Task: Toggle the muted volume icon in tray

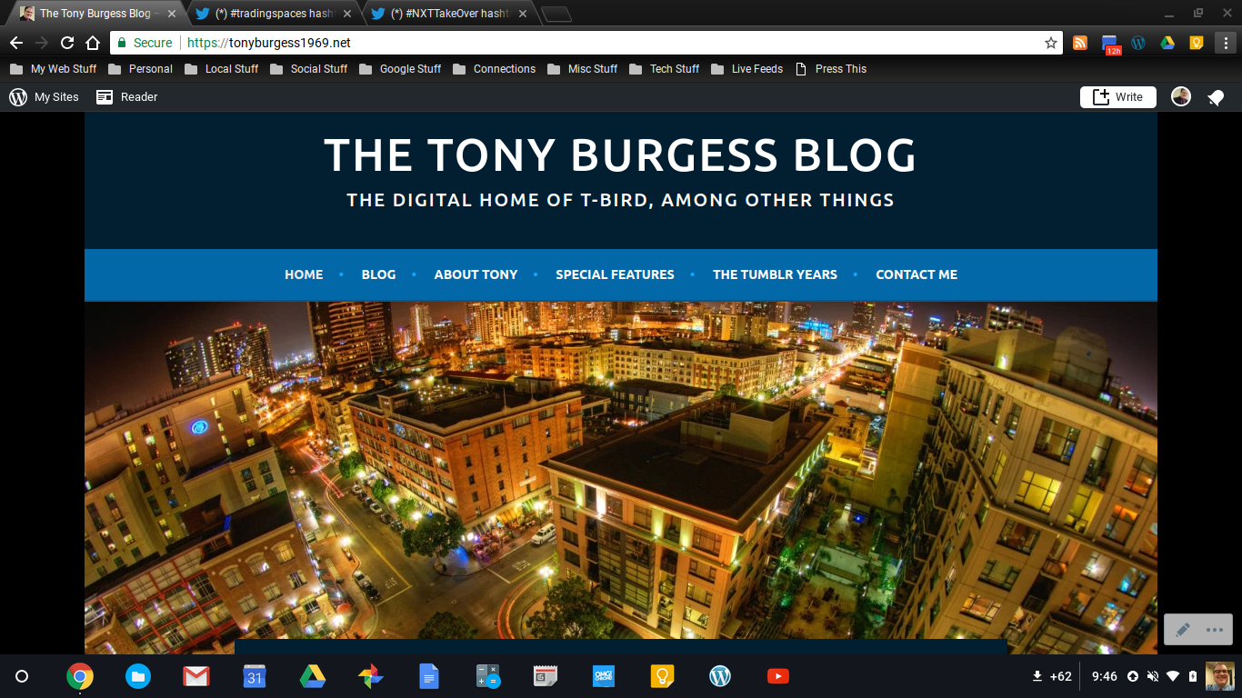Action: pyautogui.click(x=1153, y=676)
